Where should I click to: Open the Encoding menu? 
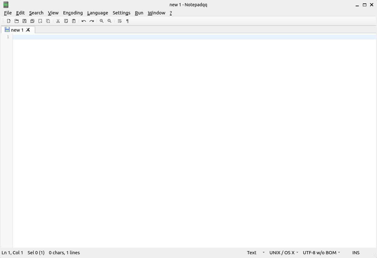tap(73, 13)
